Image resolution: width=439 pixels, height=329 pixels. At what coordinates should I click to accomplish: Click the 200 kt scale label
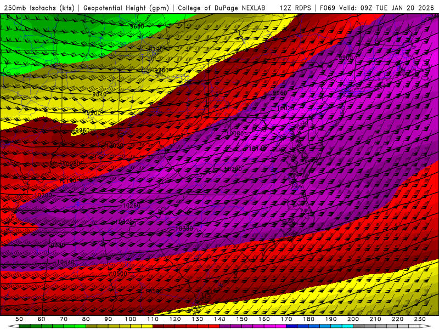(353, 319)
